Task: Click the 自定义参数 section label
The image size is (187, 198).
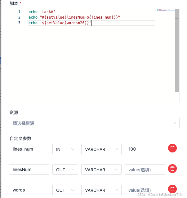Action: click(20, 139)
